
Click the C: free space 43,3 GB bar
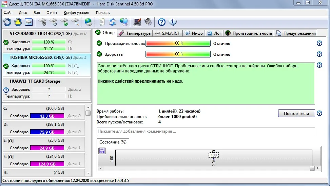pyautogui.click(x=47, y=116)
